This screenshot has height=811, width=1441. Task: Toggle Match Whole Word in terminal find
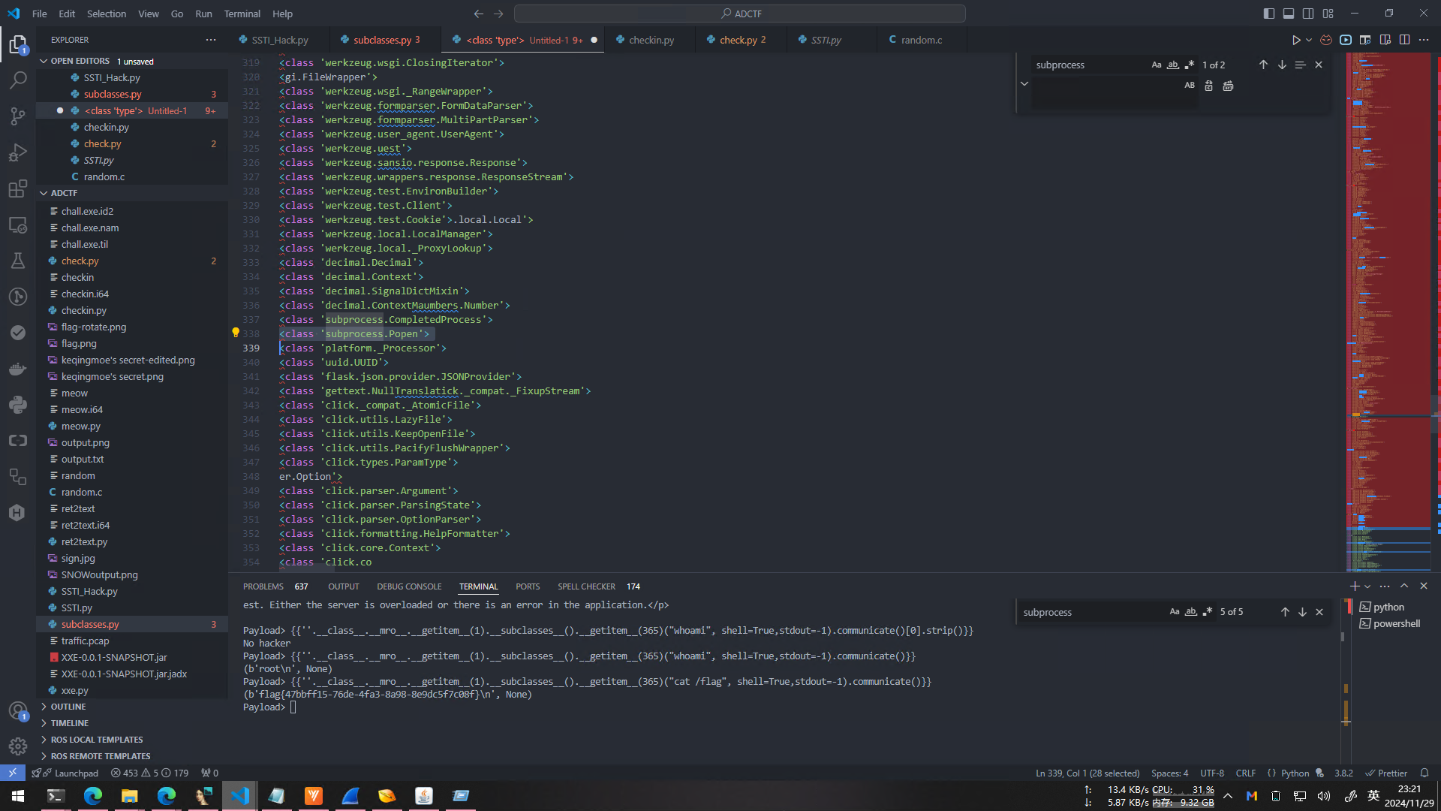pyautogui.click(x=1191, y=612)
